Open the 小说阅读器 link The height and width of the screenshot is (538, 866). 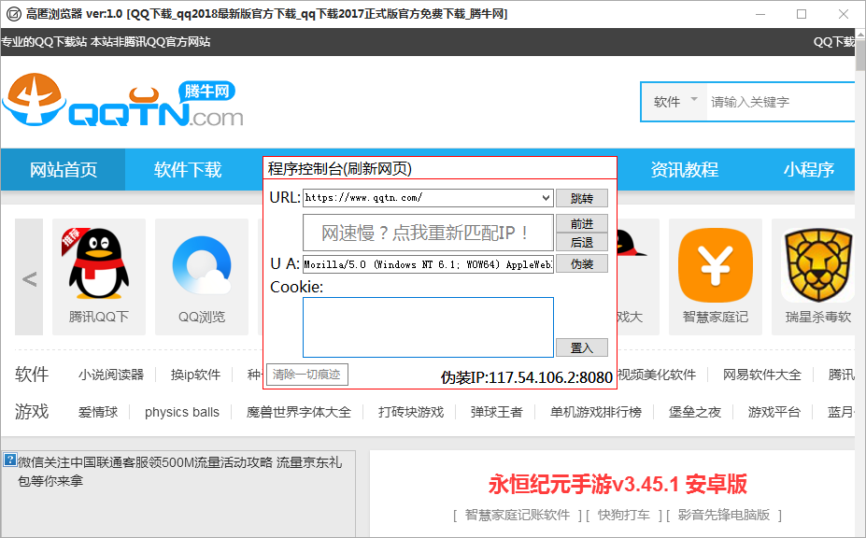[x=111, y=375]
